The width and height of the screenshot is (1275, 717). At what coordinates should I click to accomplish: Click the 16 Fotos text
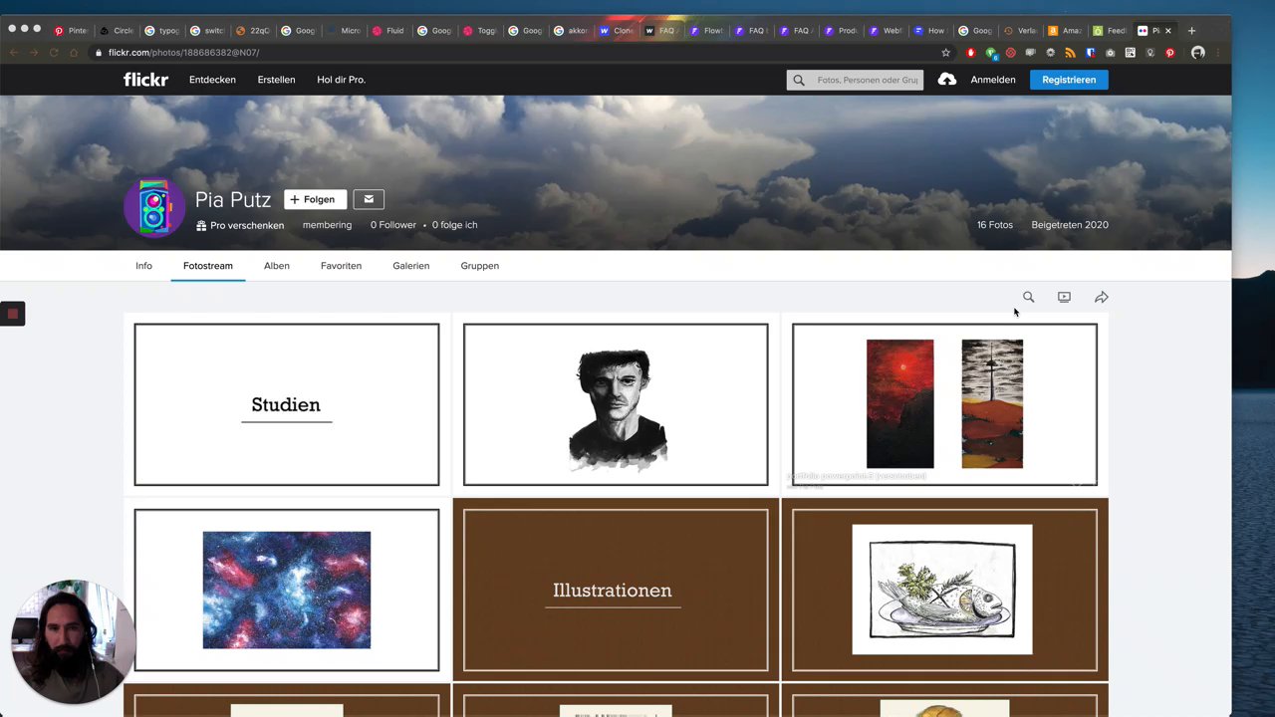[994, 225]
